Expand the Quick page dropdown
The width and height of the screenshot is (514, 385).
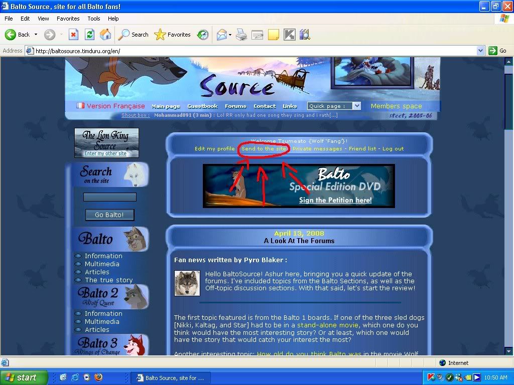[x=357, y=106]
